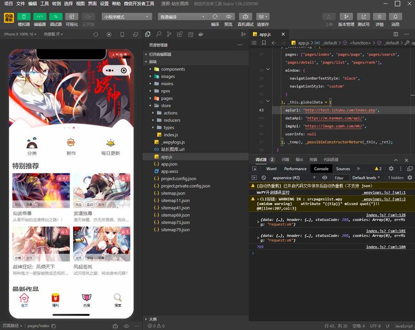Open the search icon in sidebar
The height and width of the screenshot is (330, 415).
[x=158, y=34]
